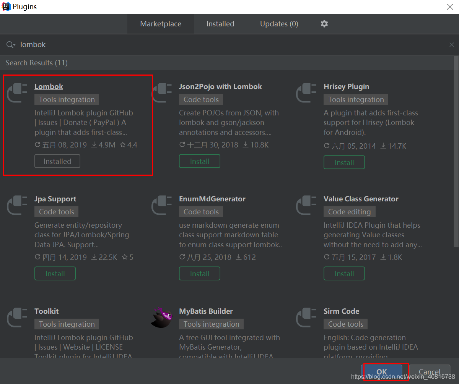
Task: Click the Installed button for Lombok
Action: [57, 161]
